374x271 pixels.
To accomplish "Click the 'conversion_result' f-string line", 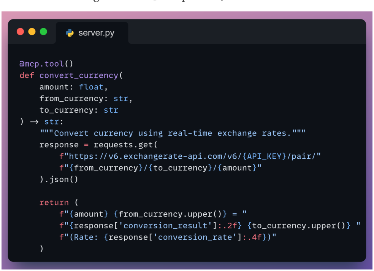I will [x=210, y=226].
